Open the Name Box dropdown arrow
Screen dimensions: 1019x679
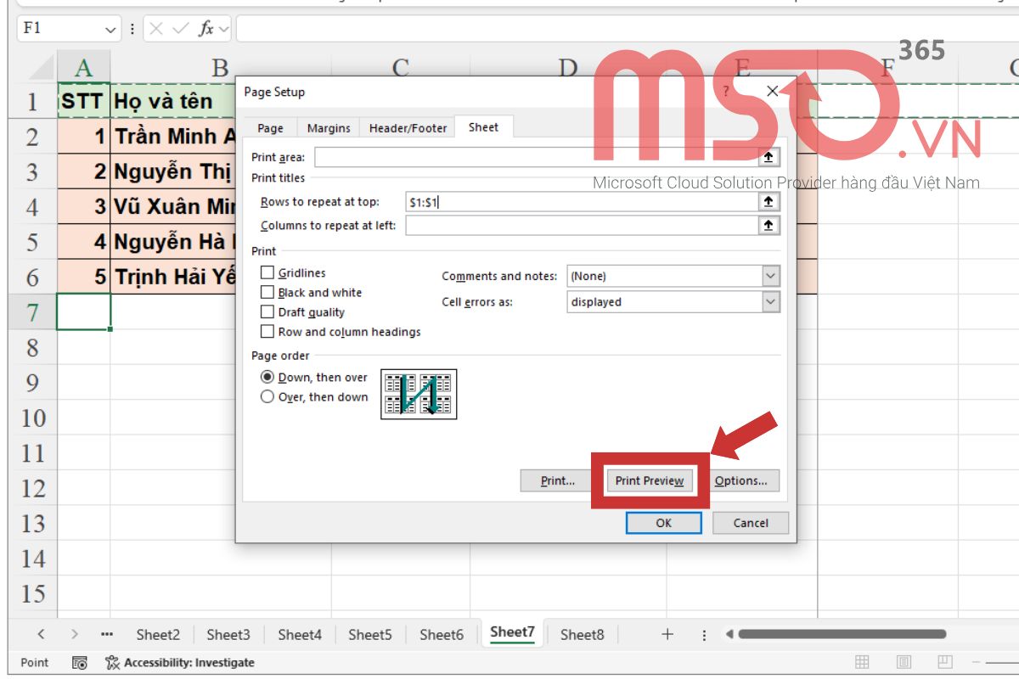[111, 29]
